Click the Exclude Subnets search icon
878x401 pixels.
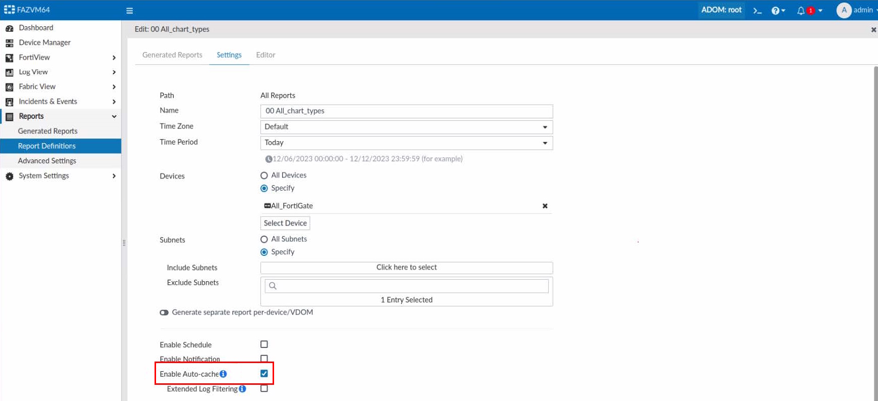point(273,286)
